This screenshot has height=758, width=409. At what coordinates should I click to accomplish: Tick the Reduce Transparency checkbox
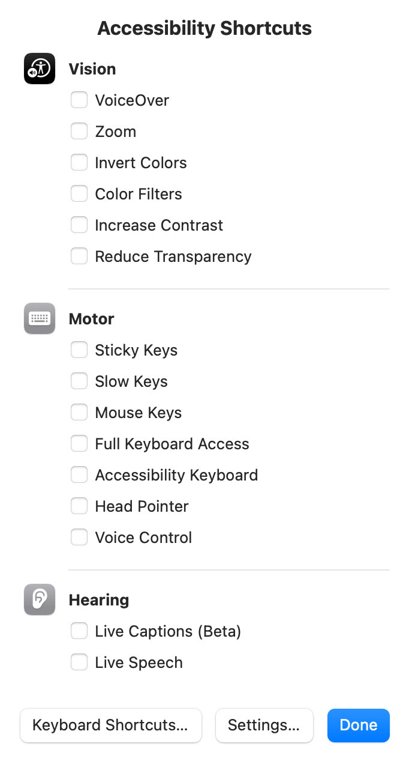click(79, 256)
